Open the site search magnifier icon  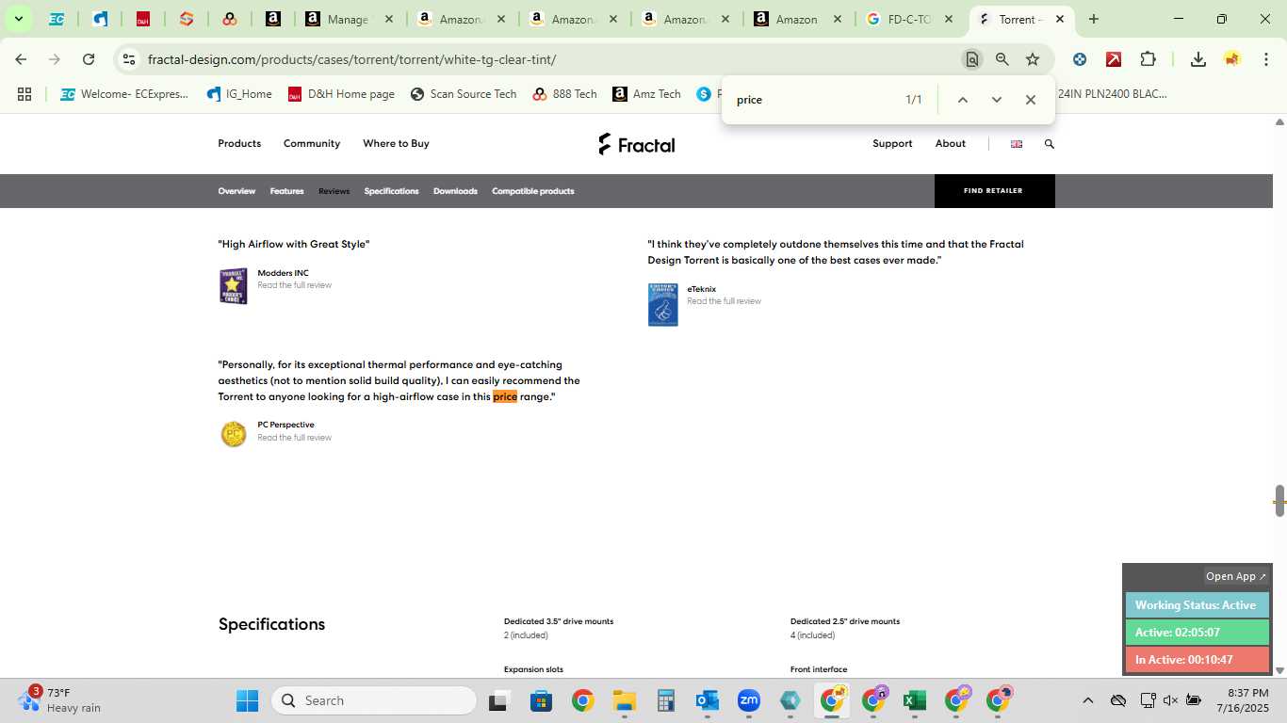1050,144
